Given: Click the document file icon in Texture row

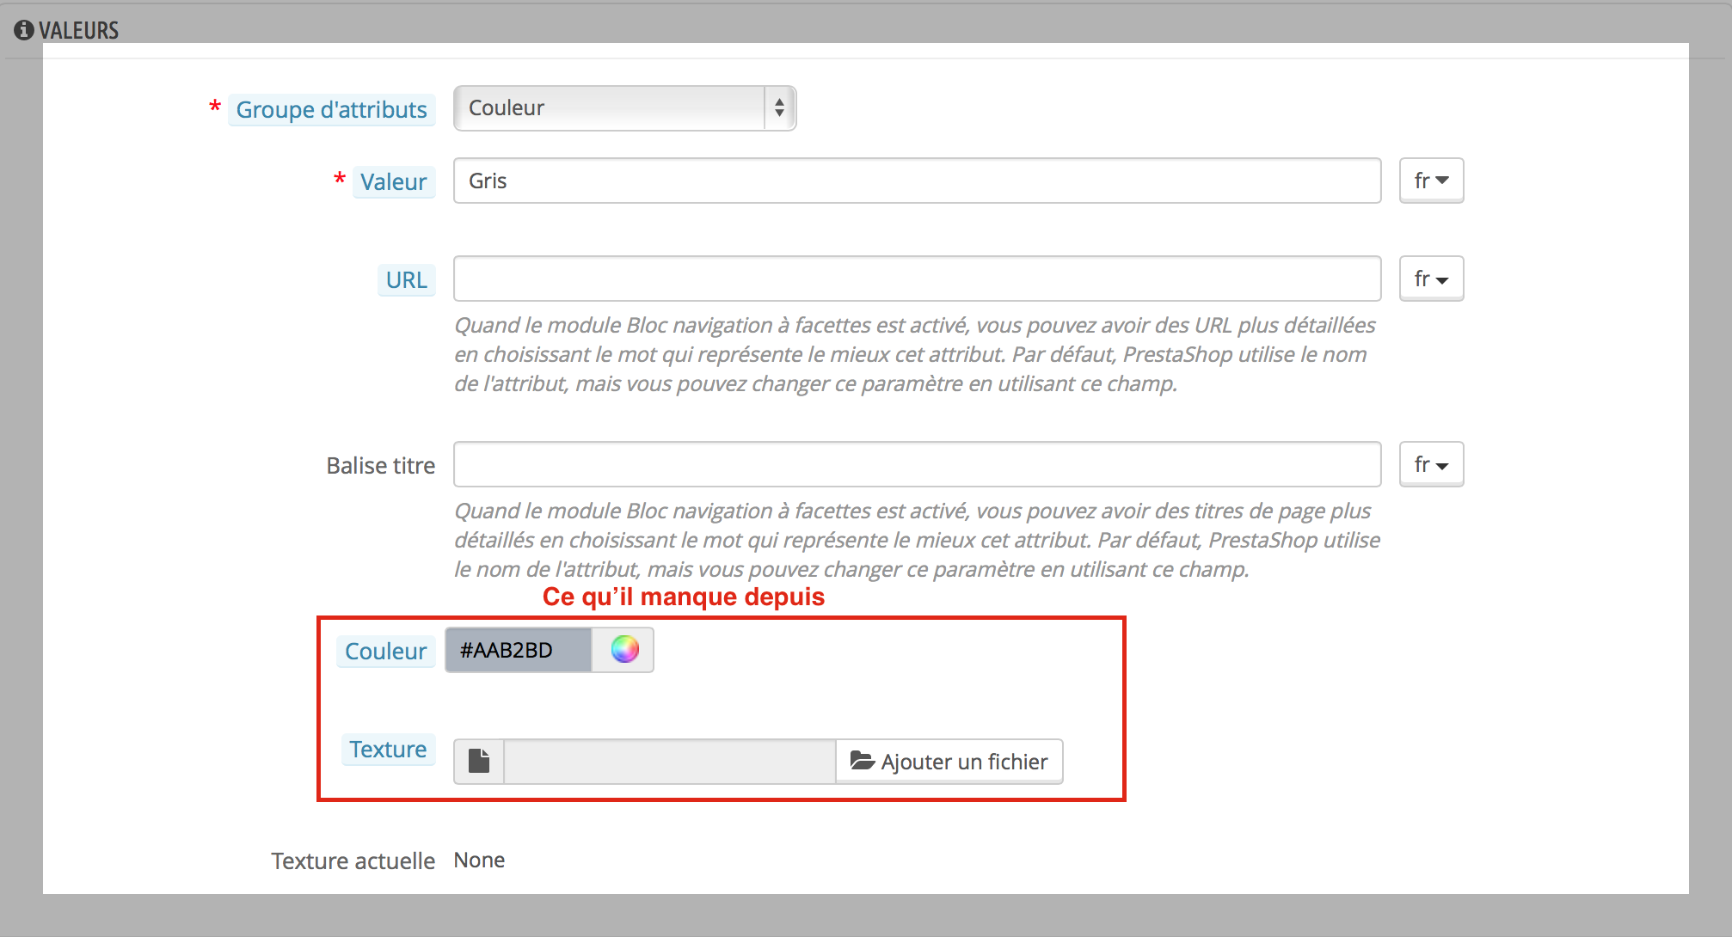Looking at the screenshot, I should pyautogui.click(x=479, y=761).
